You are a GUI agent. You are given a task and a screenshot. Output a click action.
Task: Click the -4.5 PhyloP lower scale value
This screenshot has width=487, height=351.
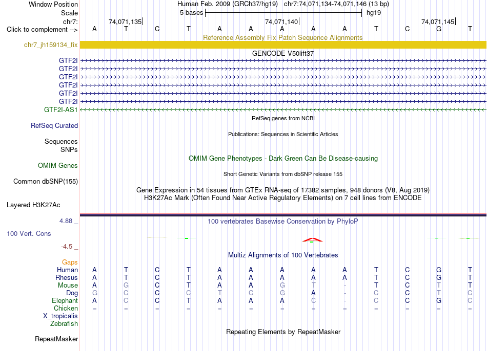tap(67, 247)
